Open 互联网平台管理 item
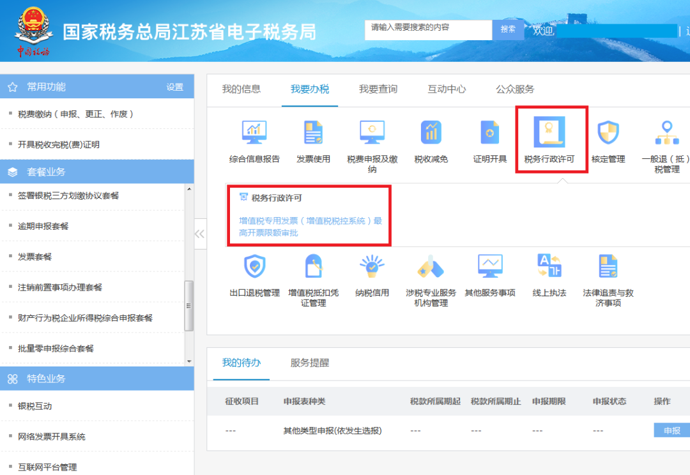The height and width of the screenshot is (475, 690). coord(47,467)
